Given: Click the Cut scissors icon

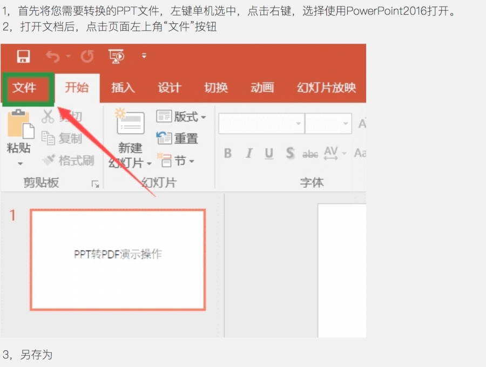Looking at the screenshot, I should pyautogui.click(x=49, y=117).
